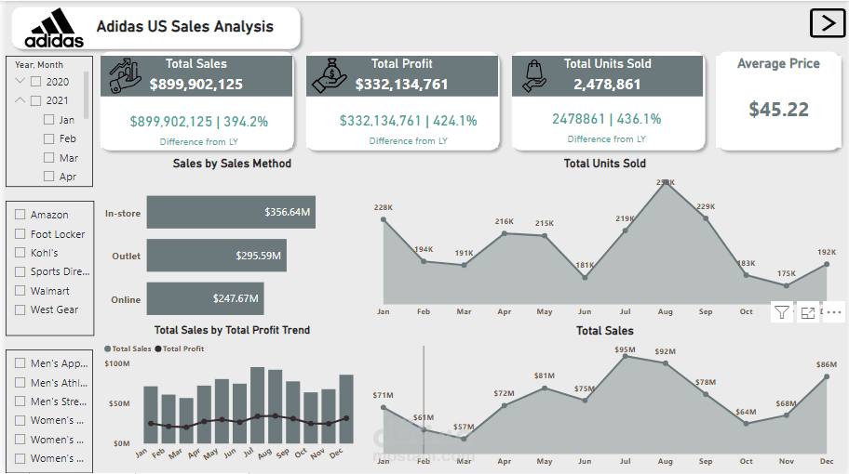This screenshot has height=474, width=849.
Task: Click the Year, Month slicer scrollbar
Action: click(86, 95)
